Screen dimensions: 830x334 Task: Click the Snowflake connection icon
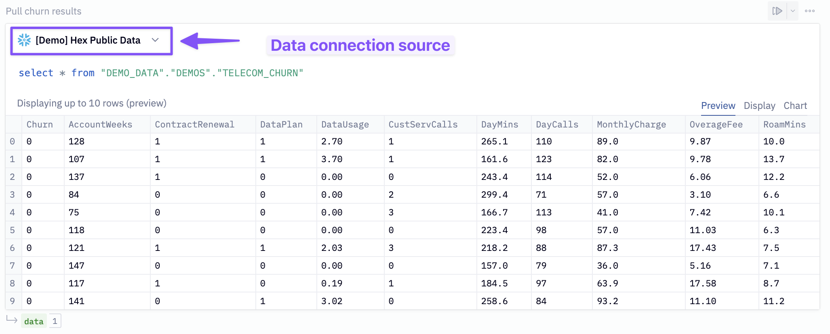point(24,40)
